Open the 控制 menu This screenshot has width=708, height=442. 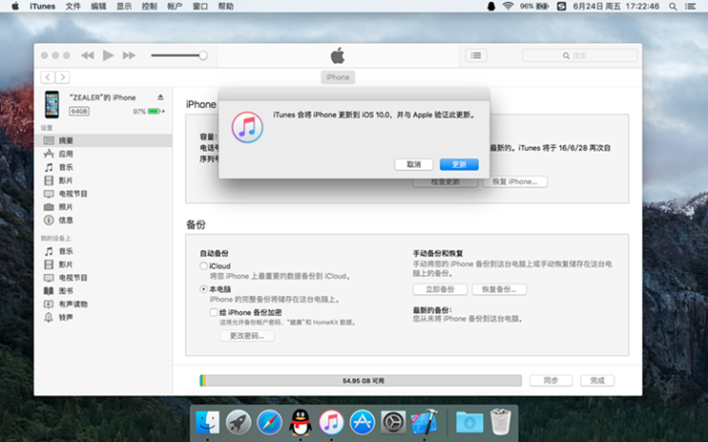click(149, 7)
